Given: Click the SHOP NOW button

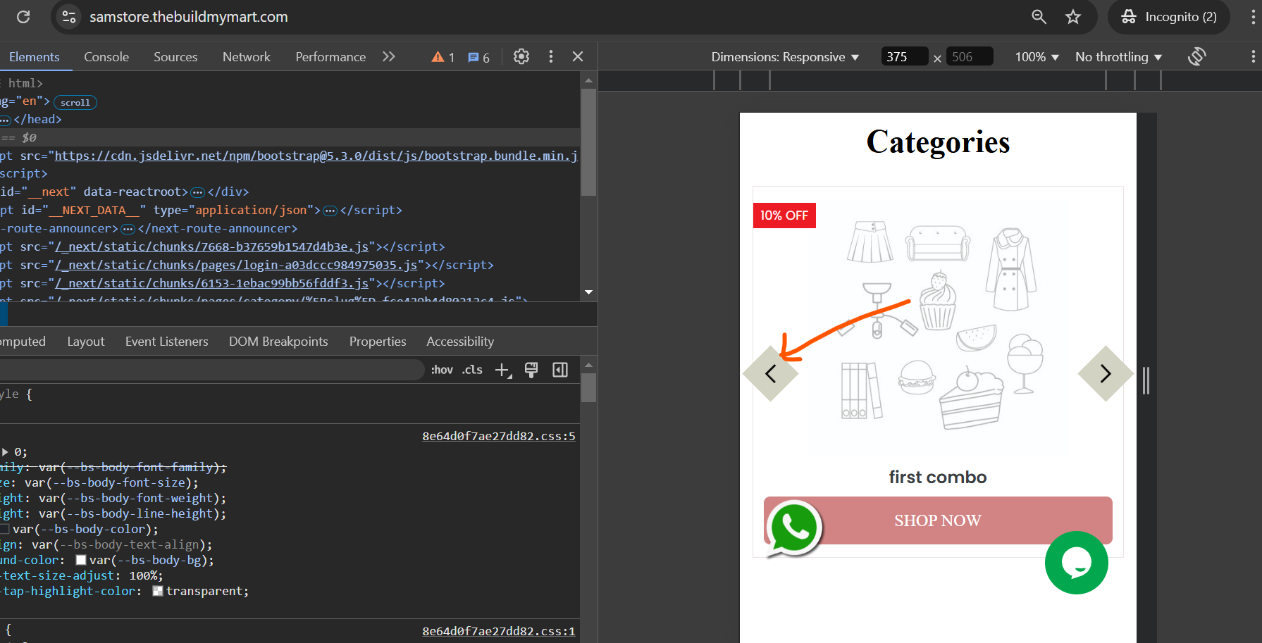Looking at the screenshot, I should [938, 520].
